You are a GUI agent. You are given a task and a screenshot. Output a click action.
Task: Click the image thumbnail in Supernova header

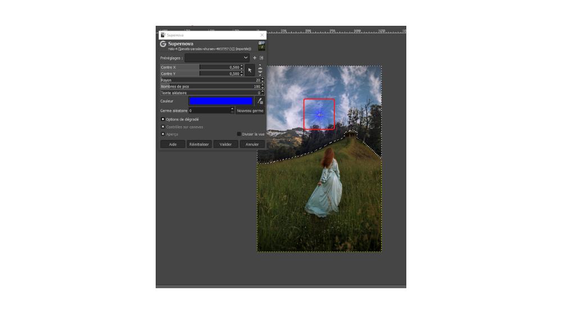262,45
